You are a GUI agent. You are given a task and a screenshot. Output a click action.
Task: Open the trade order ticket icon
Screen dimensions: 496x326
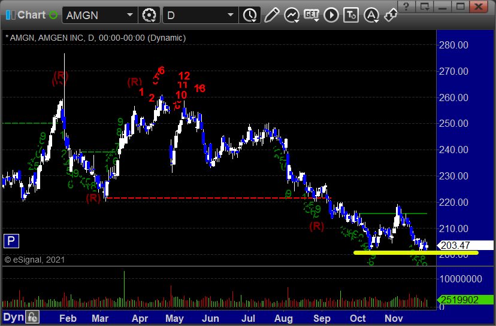351,15
